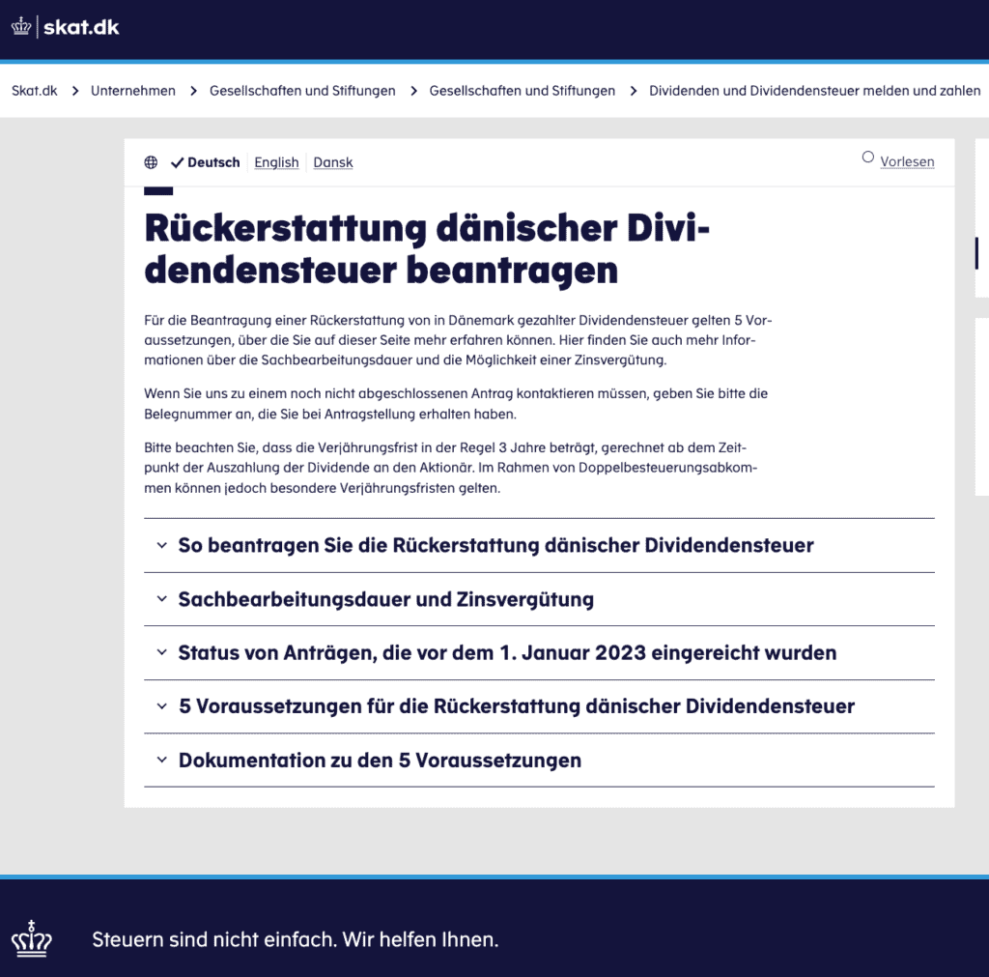Go to Skat.dk breadcrumb home
The height and width of the screenshot is (977, 989).
pyautogui.click(x=35, y=91)
